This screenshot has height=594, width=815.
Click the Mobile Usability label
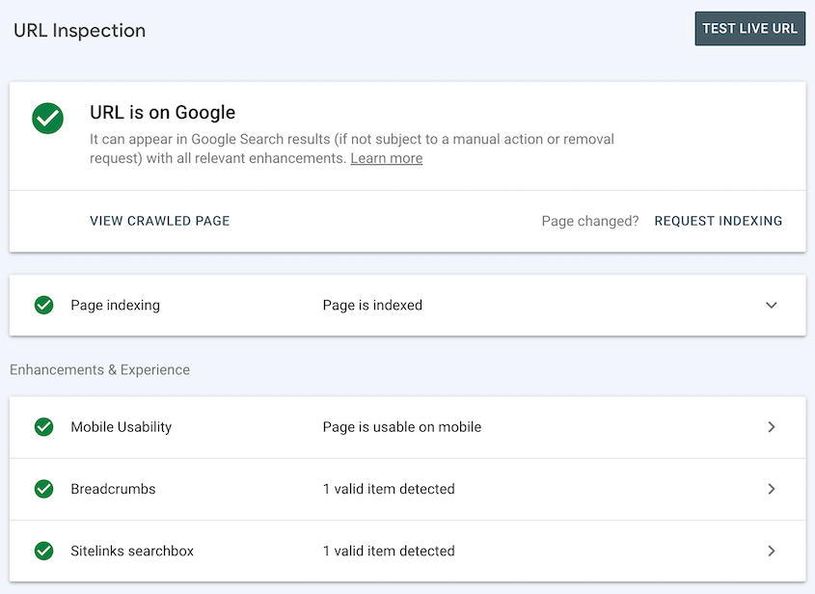tap(122, 427)
